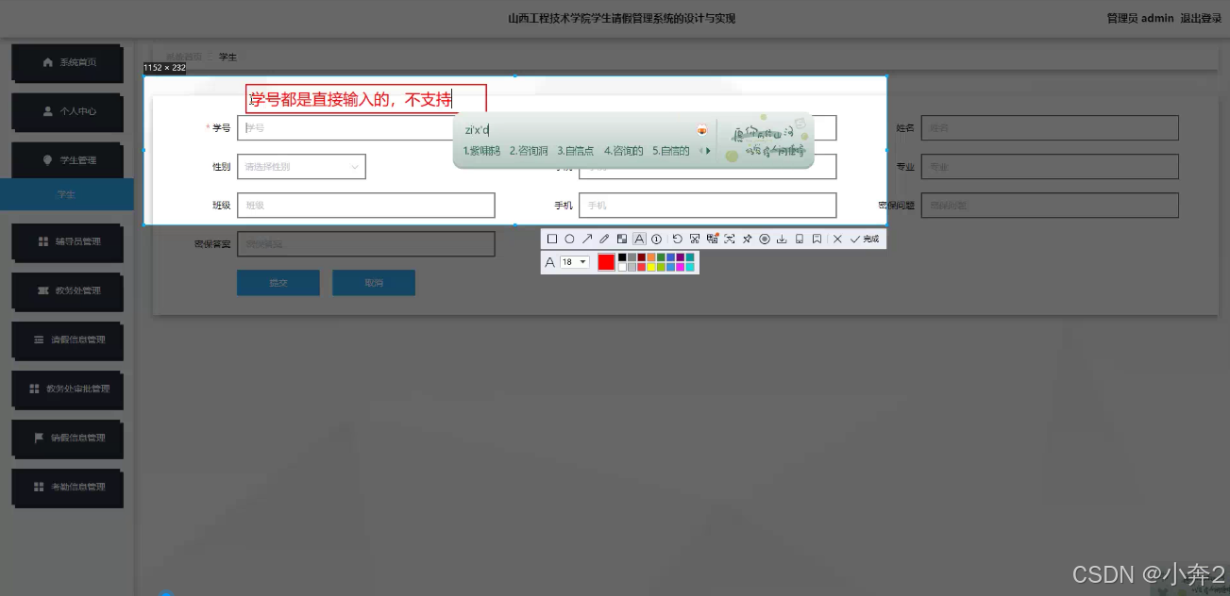Save the screenshot to file
1230x596 pixels.
782,239
